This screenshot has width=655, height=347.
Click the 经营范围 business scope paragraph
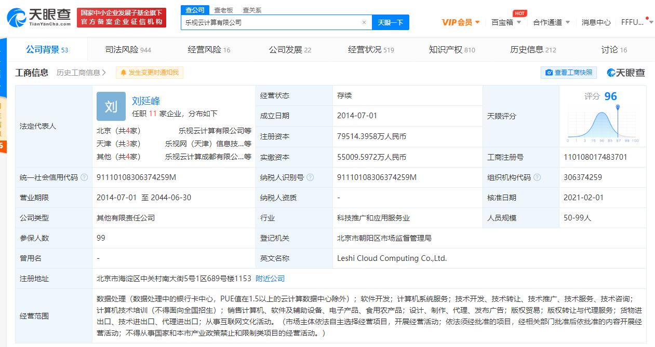(369, 316)
